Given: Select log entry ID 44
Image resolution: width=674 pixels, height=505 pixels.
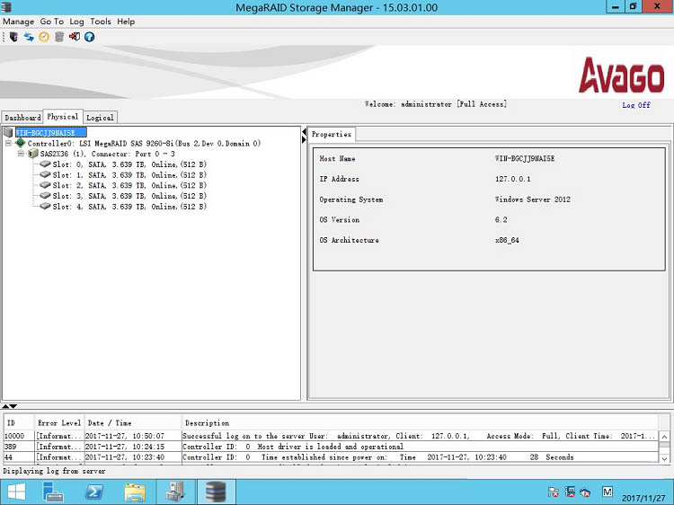Looking at the screenshot, I should pos(331,456).
